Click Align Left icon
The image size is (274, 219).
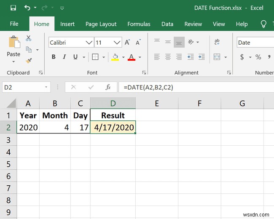tap(157, 57)
